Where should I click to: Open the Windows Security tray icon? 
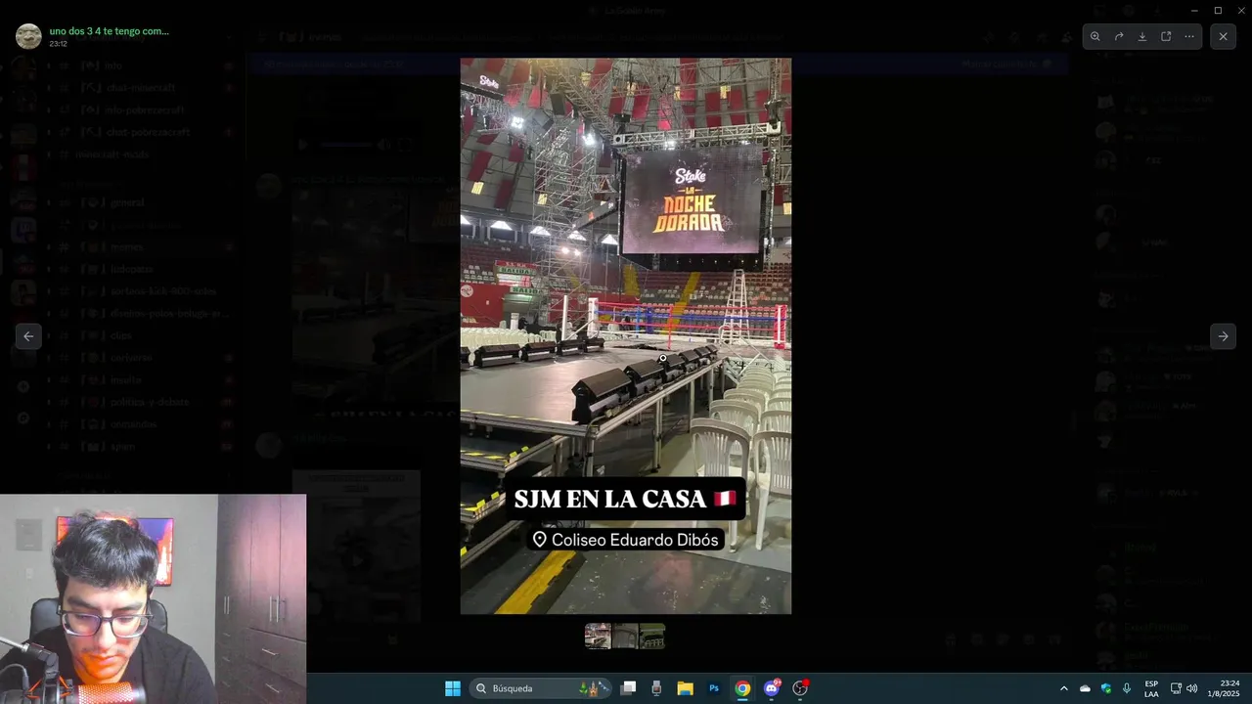click(x=1106, y=688)
